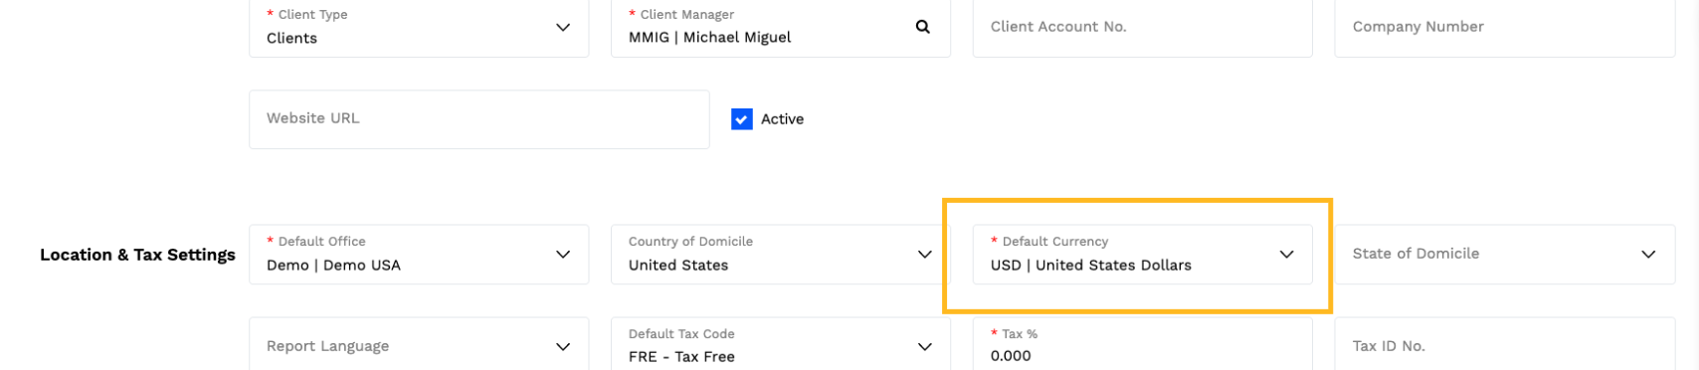The image size is (1699, 370).
Task: Open State of Domicile dropdown arrow
Action: tap(1648, 255)
